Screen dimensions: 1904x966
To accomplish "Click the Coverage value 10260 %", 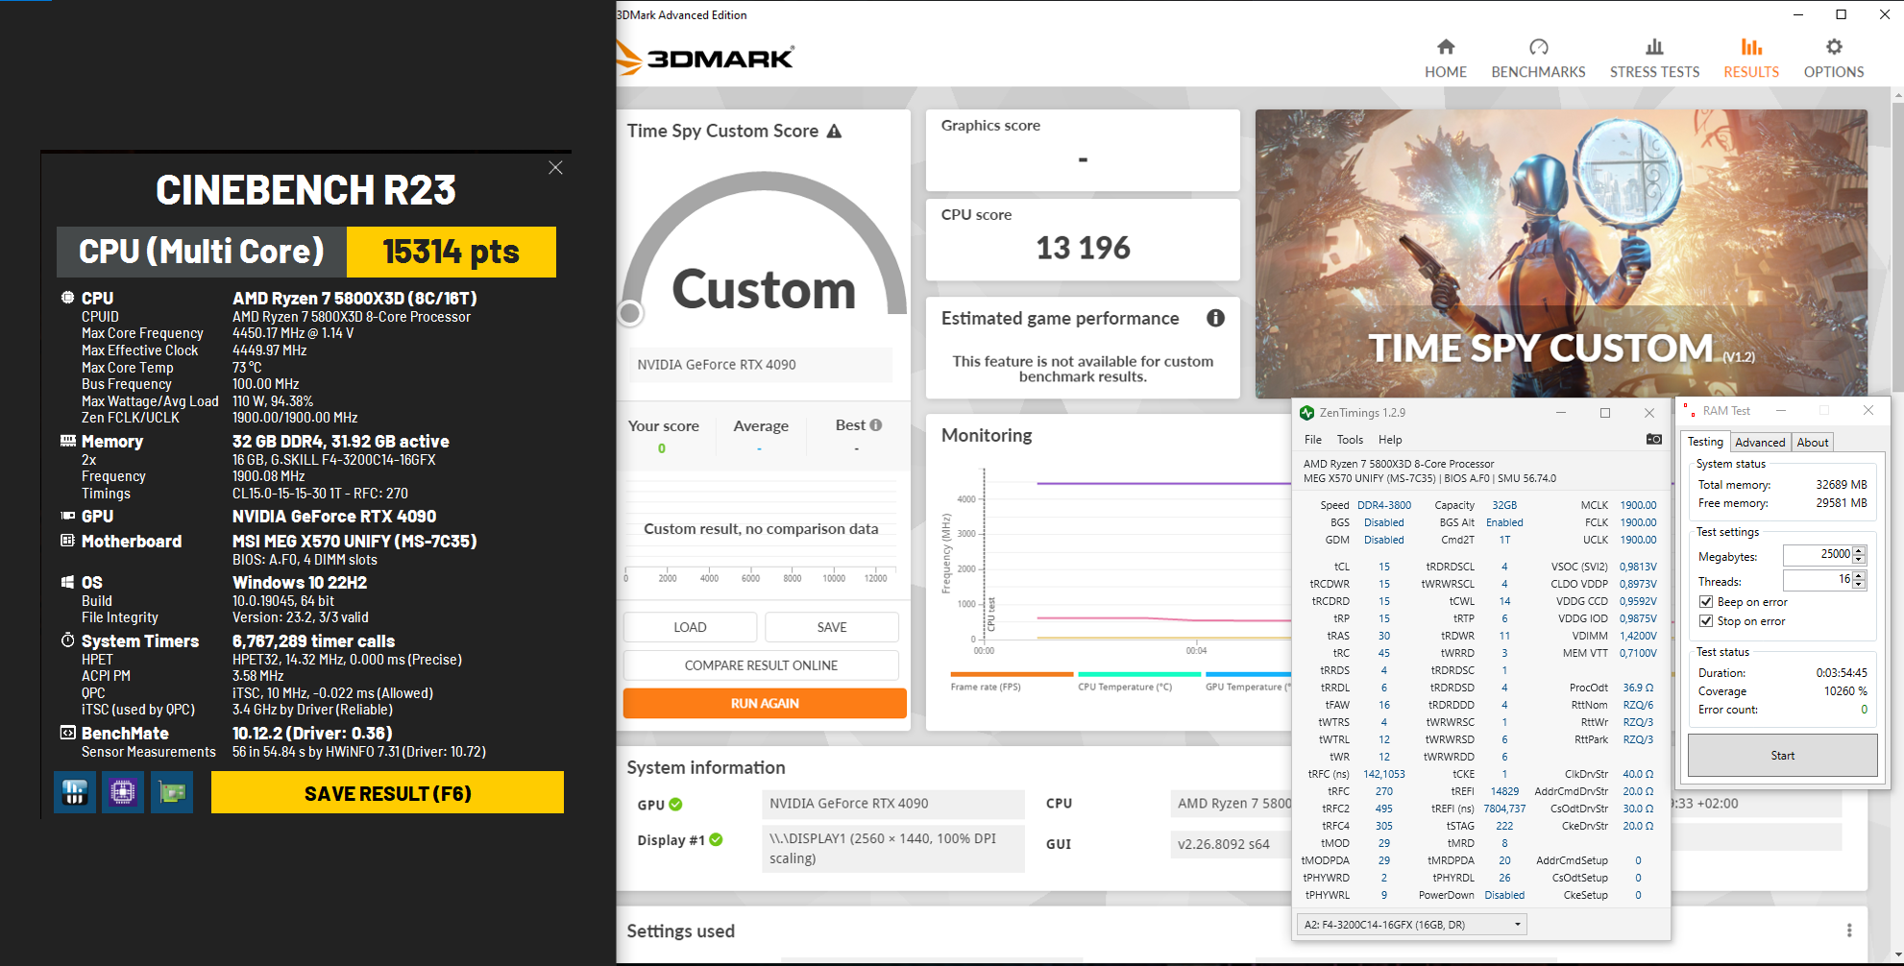I will tap(1845, 691).
